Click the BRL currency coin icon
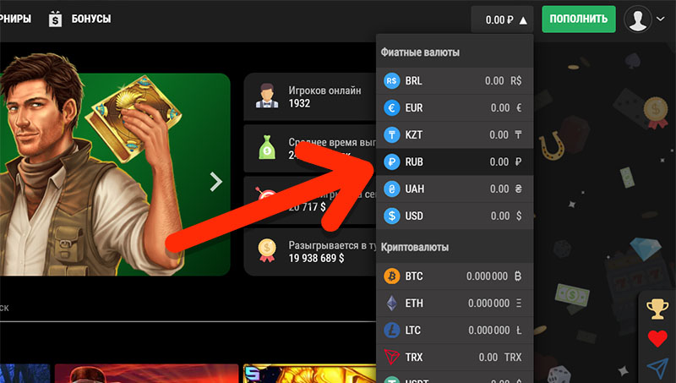 (x=391, y=81)
